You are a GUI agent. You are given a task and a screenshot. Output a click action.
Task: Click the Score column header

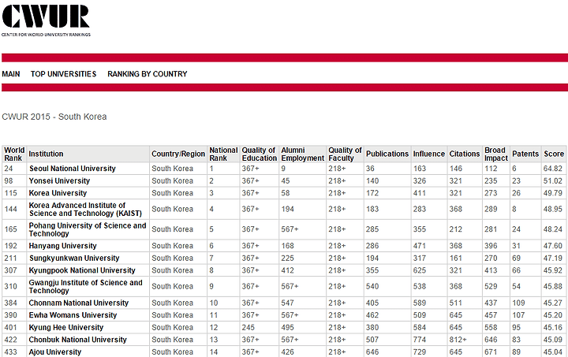click(x=554, y=154)
